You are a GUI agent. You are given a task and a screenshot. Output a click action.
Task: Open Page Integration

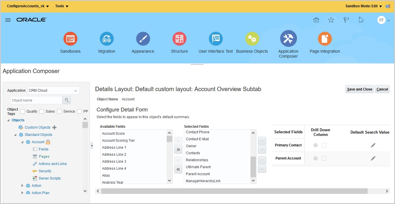pyautogui.click(x=325, y=38)
